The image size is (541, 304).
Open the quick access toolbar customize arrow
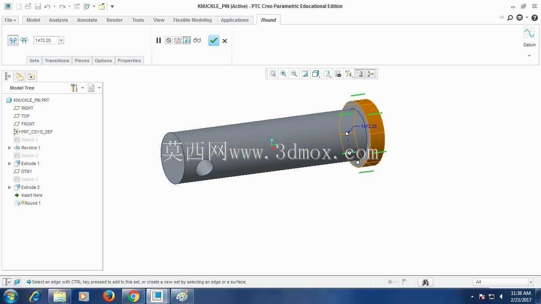pos(112,6)
